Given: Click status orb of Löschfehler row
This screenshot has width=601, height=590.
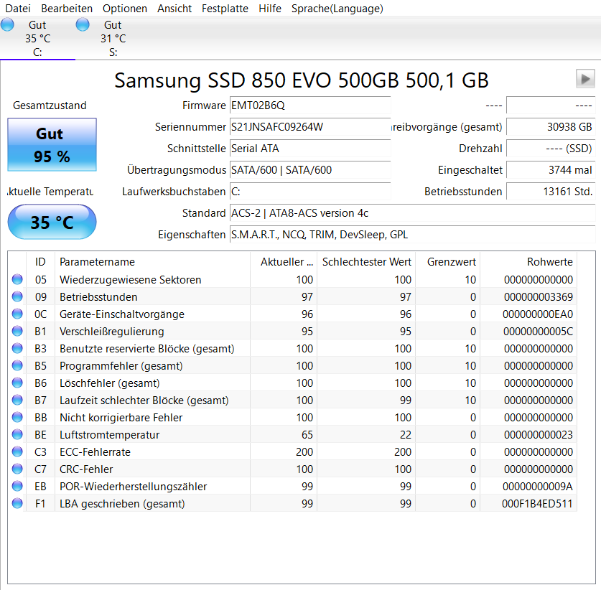Looking at the screenshot, I should 17,383.
